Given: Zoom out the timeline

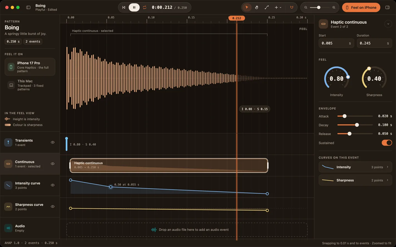Looking at the screenshot, I should click(x=306, y=7).
